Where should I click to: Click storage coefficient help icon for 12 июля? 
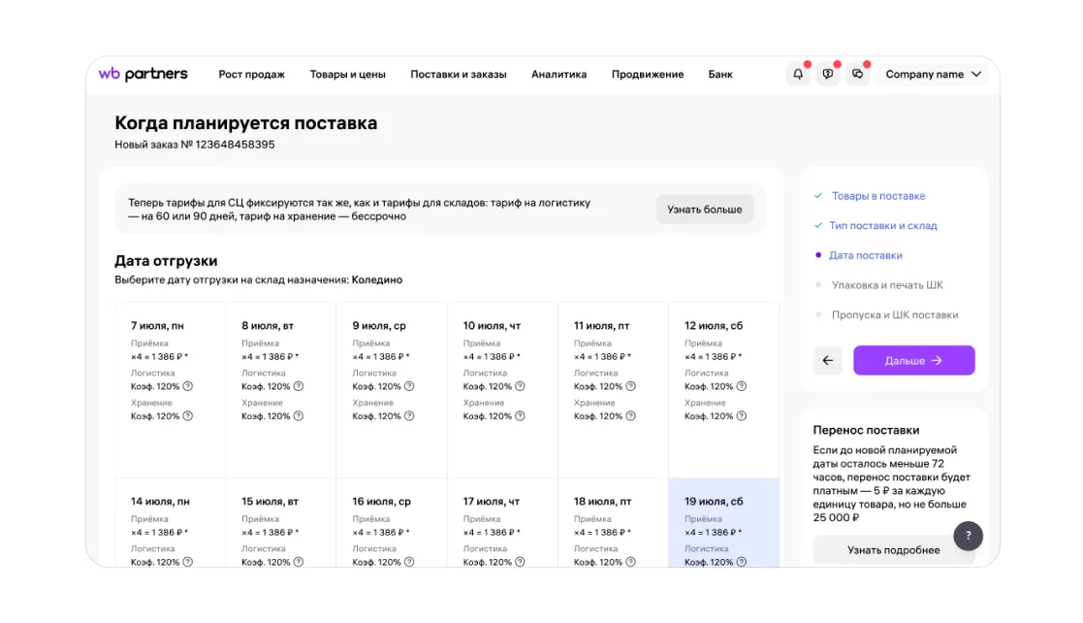click(742, 416)
